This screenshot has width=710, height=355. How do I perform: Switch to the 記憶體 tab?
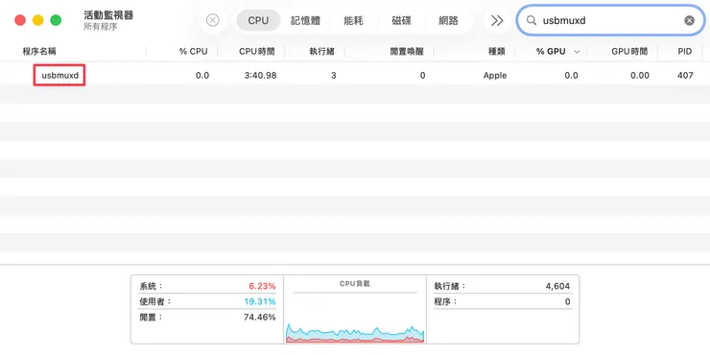click(x=306, y=20)
